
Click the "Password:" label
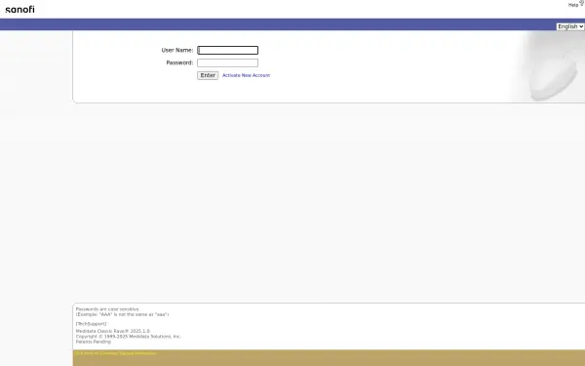coord(179,62)
